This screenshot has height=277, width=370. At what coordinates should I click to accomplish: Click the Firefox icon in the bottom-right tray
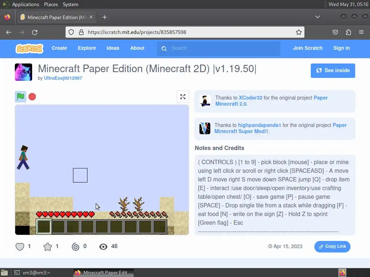342,273
